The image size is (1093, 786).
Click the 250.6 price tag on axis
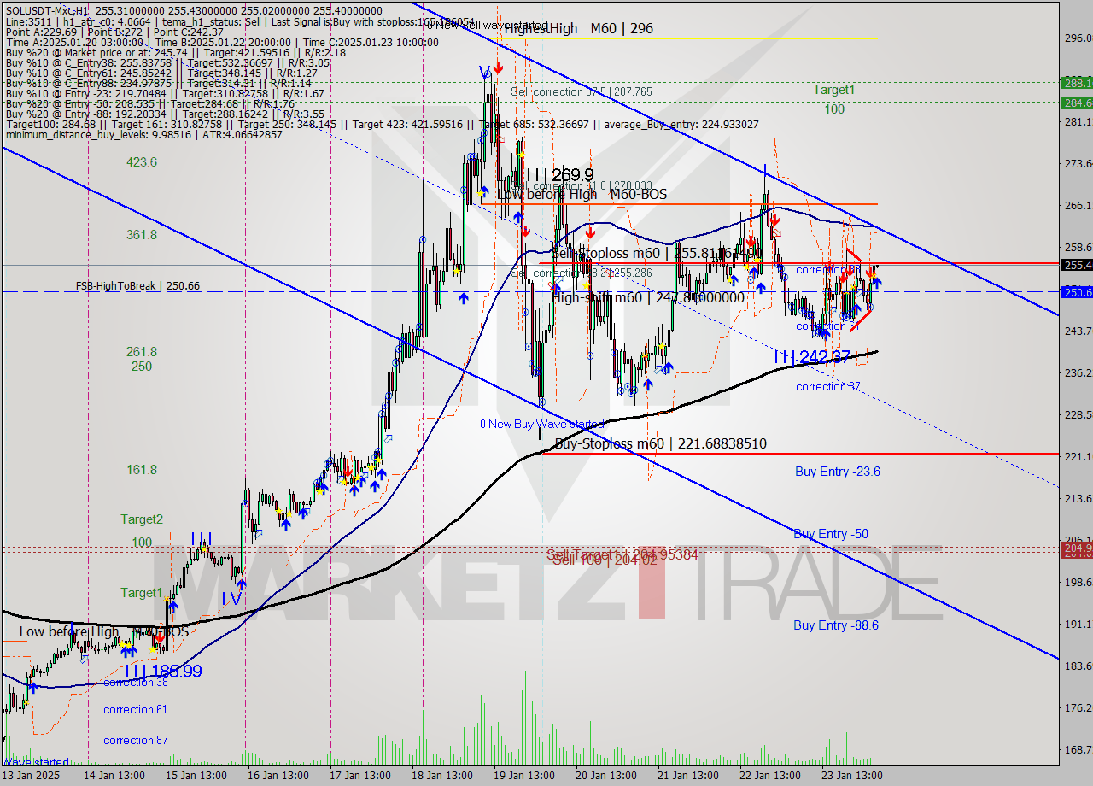pyautogui.click(x=1075, y=292)
